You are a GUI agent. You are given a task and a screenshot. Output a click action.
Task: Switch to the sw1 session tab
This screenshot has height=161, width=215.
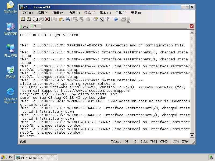(24, 26)
